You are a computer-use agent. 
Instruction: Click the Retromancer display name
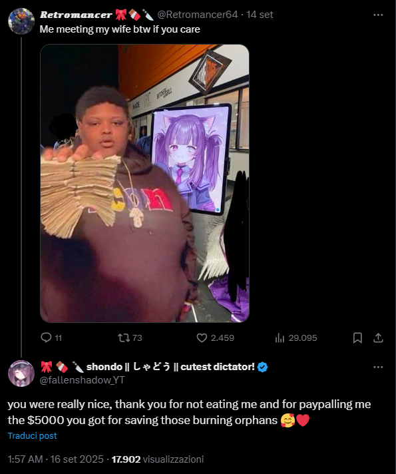click(76, 15)
